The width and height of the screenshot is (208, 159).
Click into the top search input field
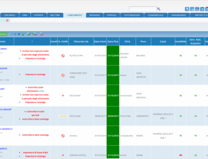(143, 9)
